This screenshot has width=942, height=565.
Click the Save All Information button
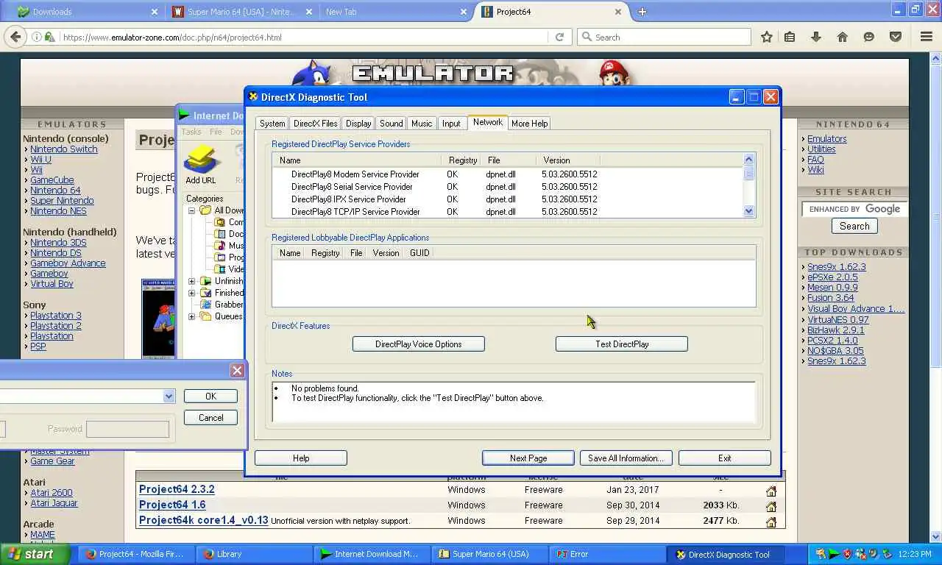626,458
